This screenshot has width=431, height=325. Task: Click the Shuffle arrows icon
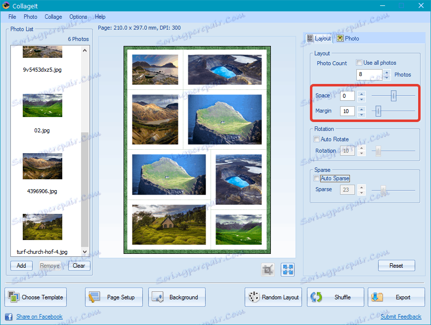pos(316,297)
